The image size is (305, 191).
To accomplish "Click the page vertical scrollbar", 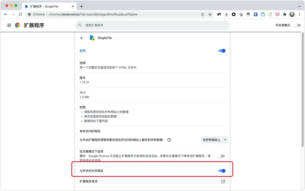I will click(x=302, y=89).
